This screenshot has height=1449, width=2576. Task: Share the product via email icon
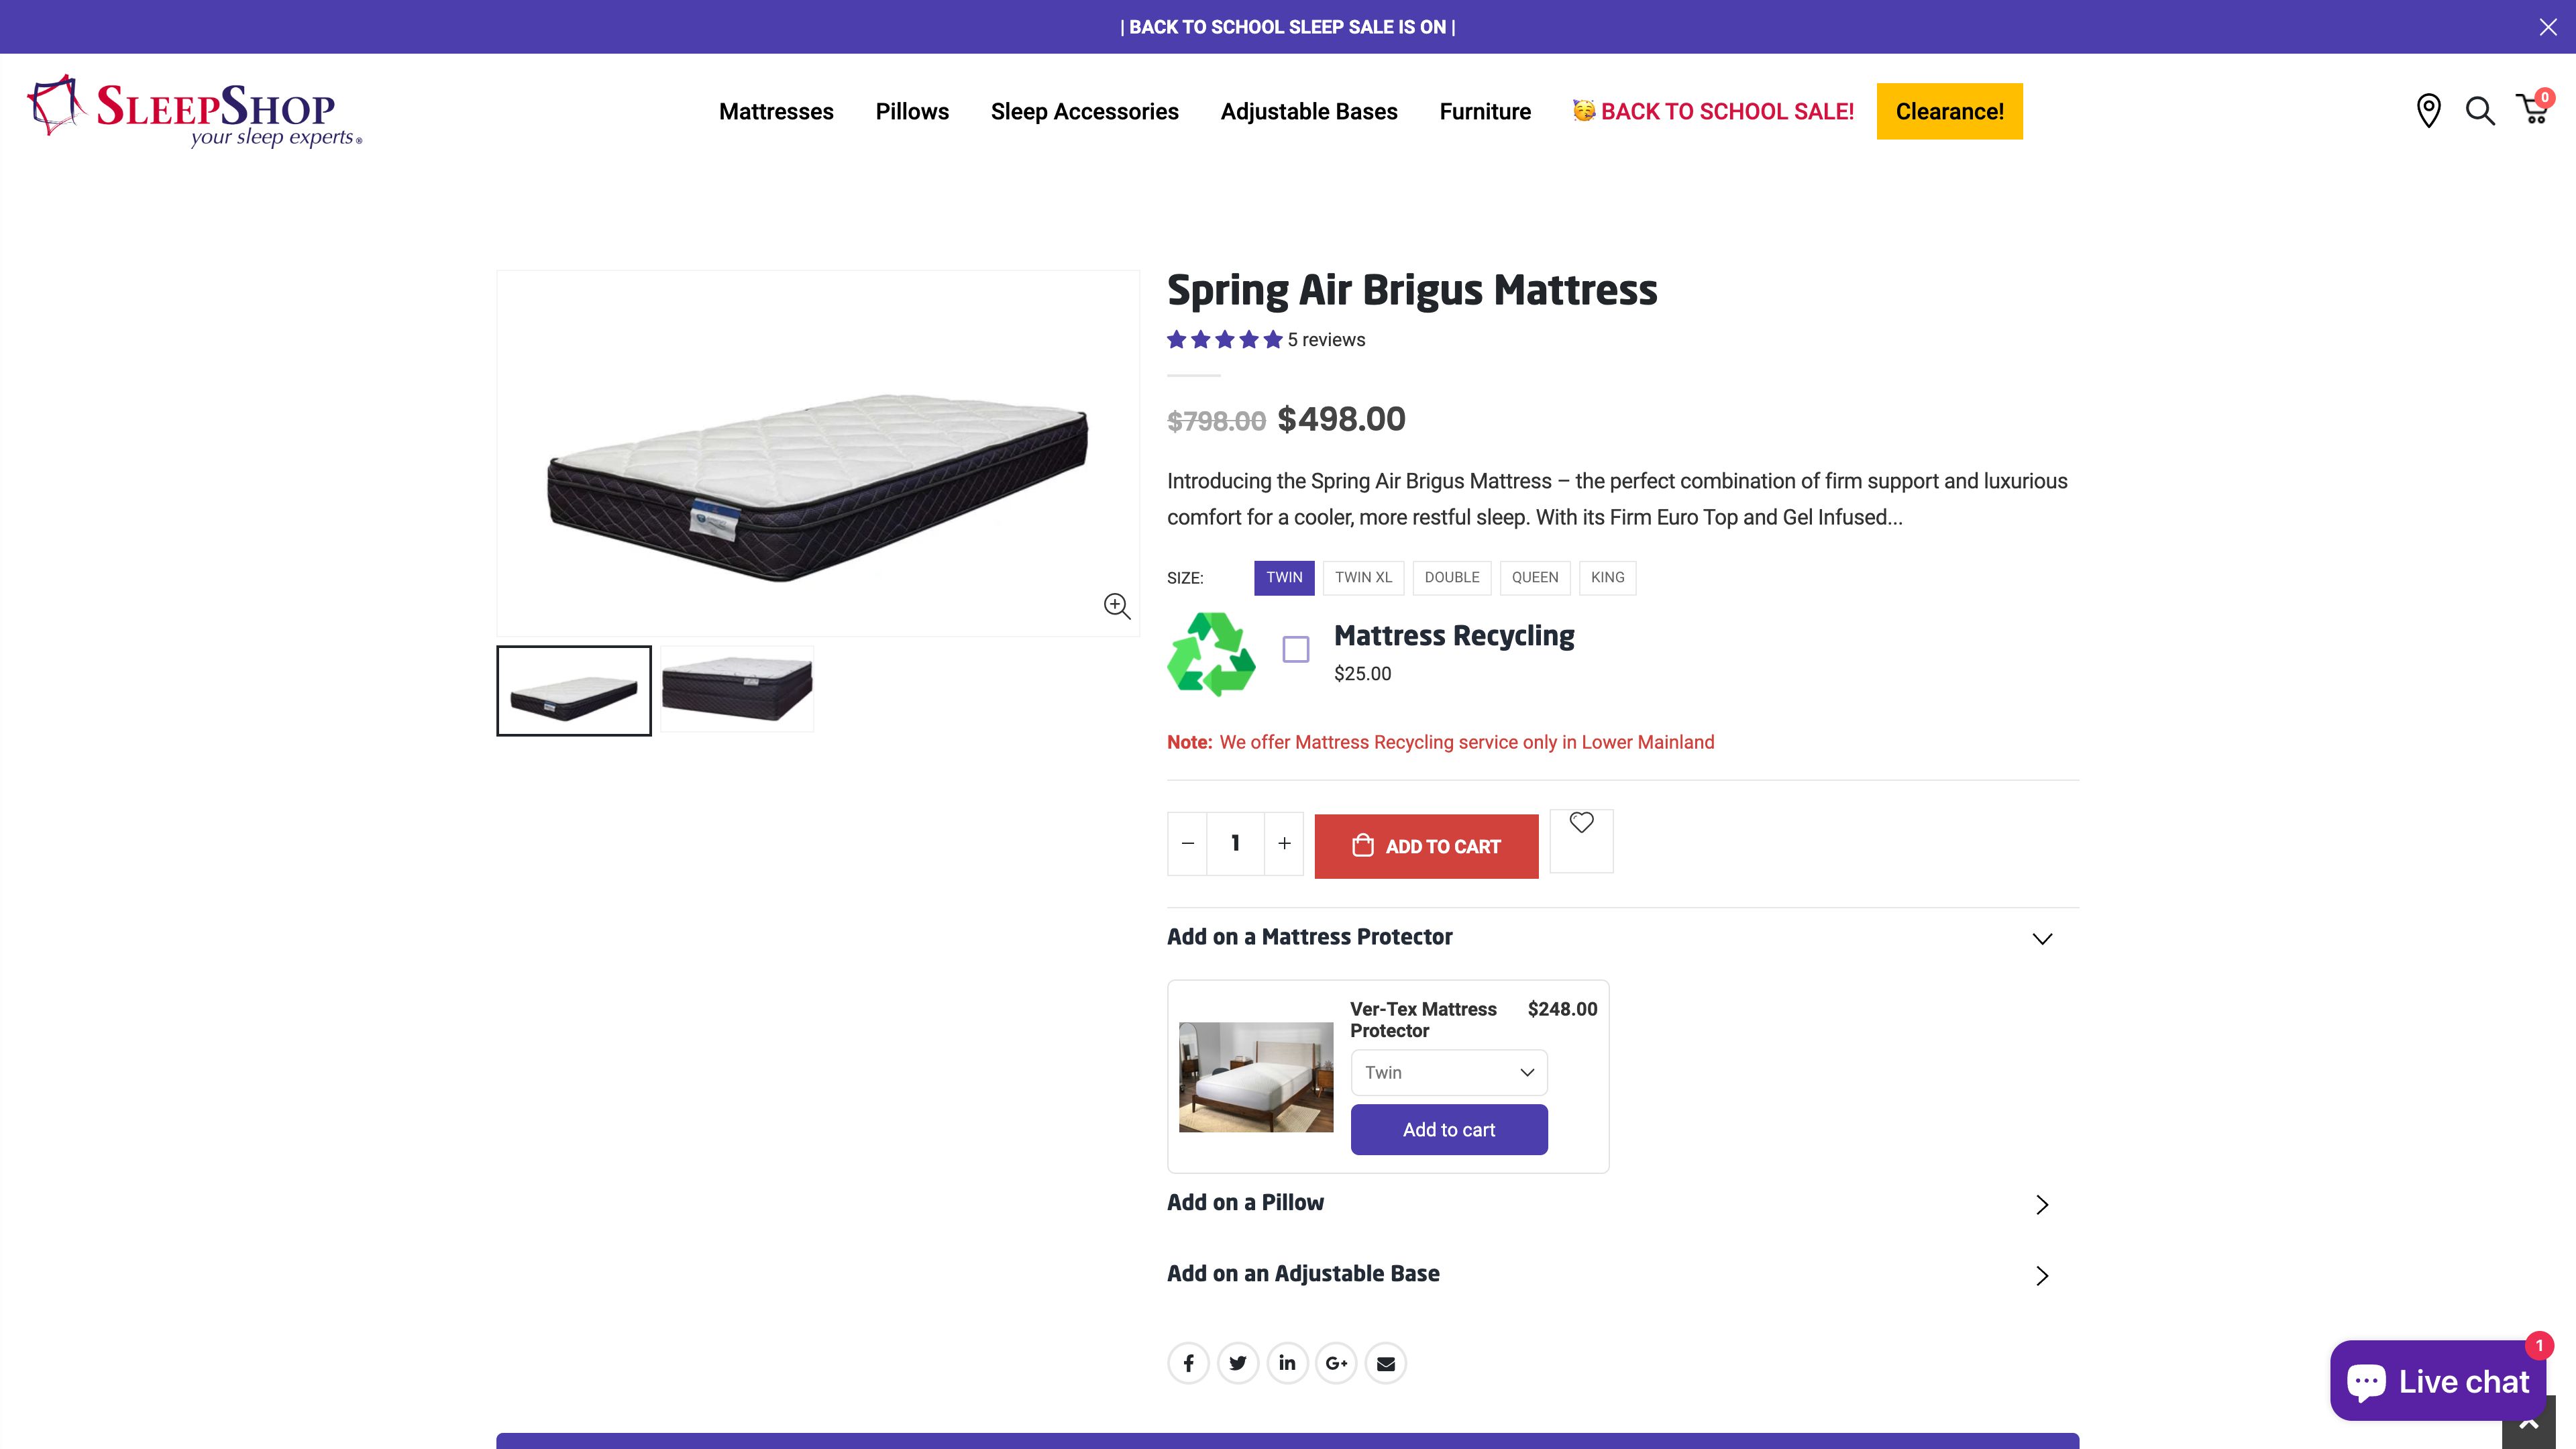pyautogui.click(x=1386, y=1362)
